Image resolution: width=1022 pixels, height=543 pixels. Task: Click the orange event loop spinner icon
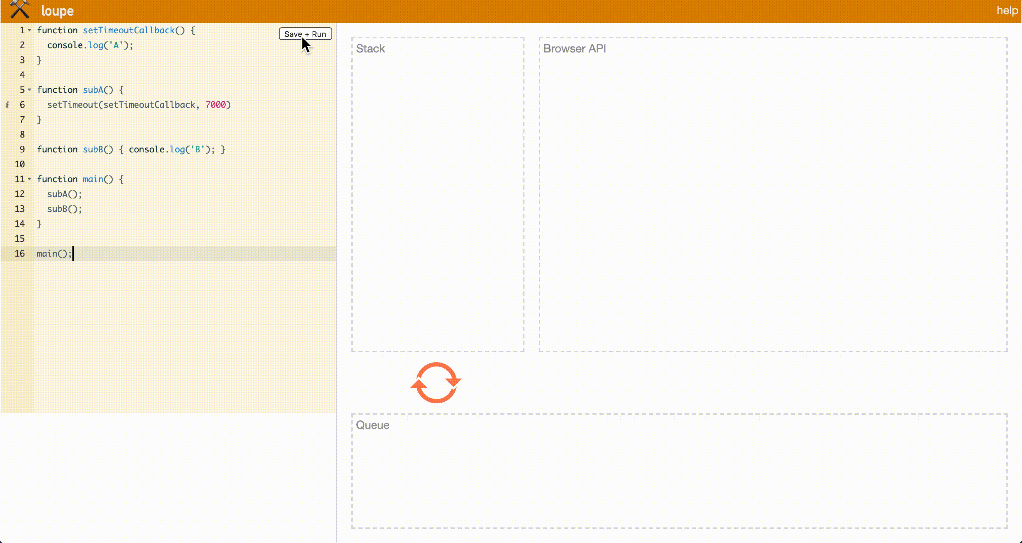click(436, 382)
